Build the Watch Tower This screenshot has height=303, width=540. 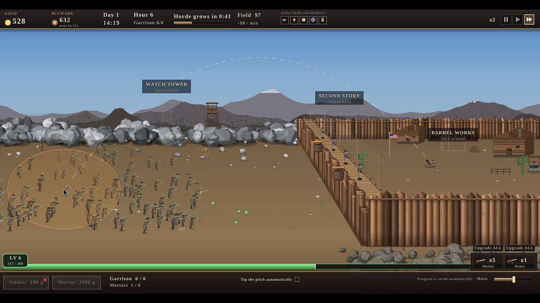tap(166, 87)
